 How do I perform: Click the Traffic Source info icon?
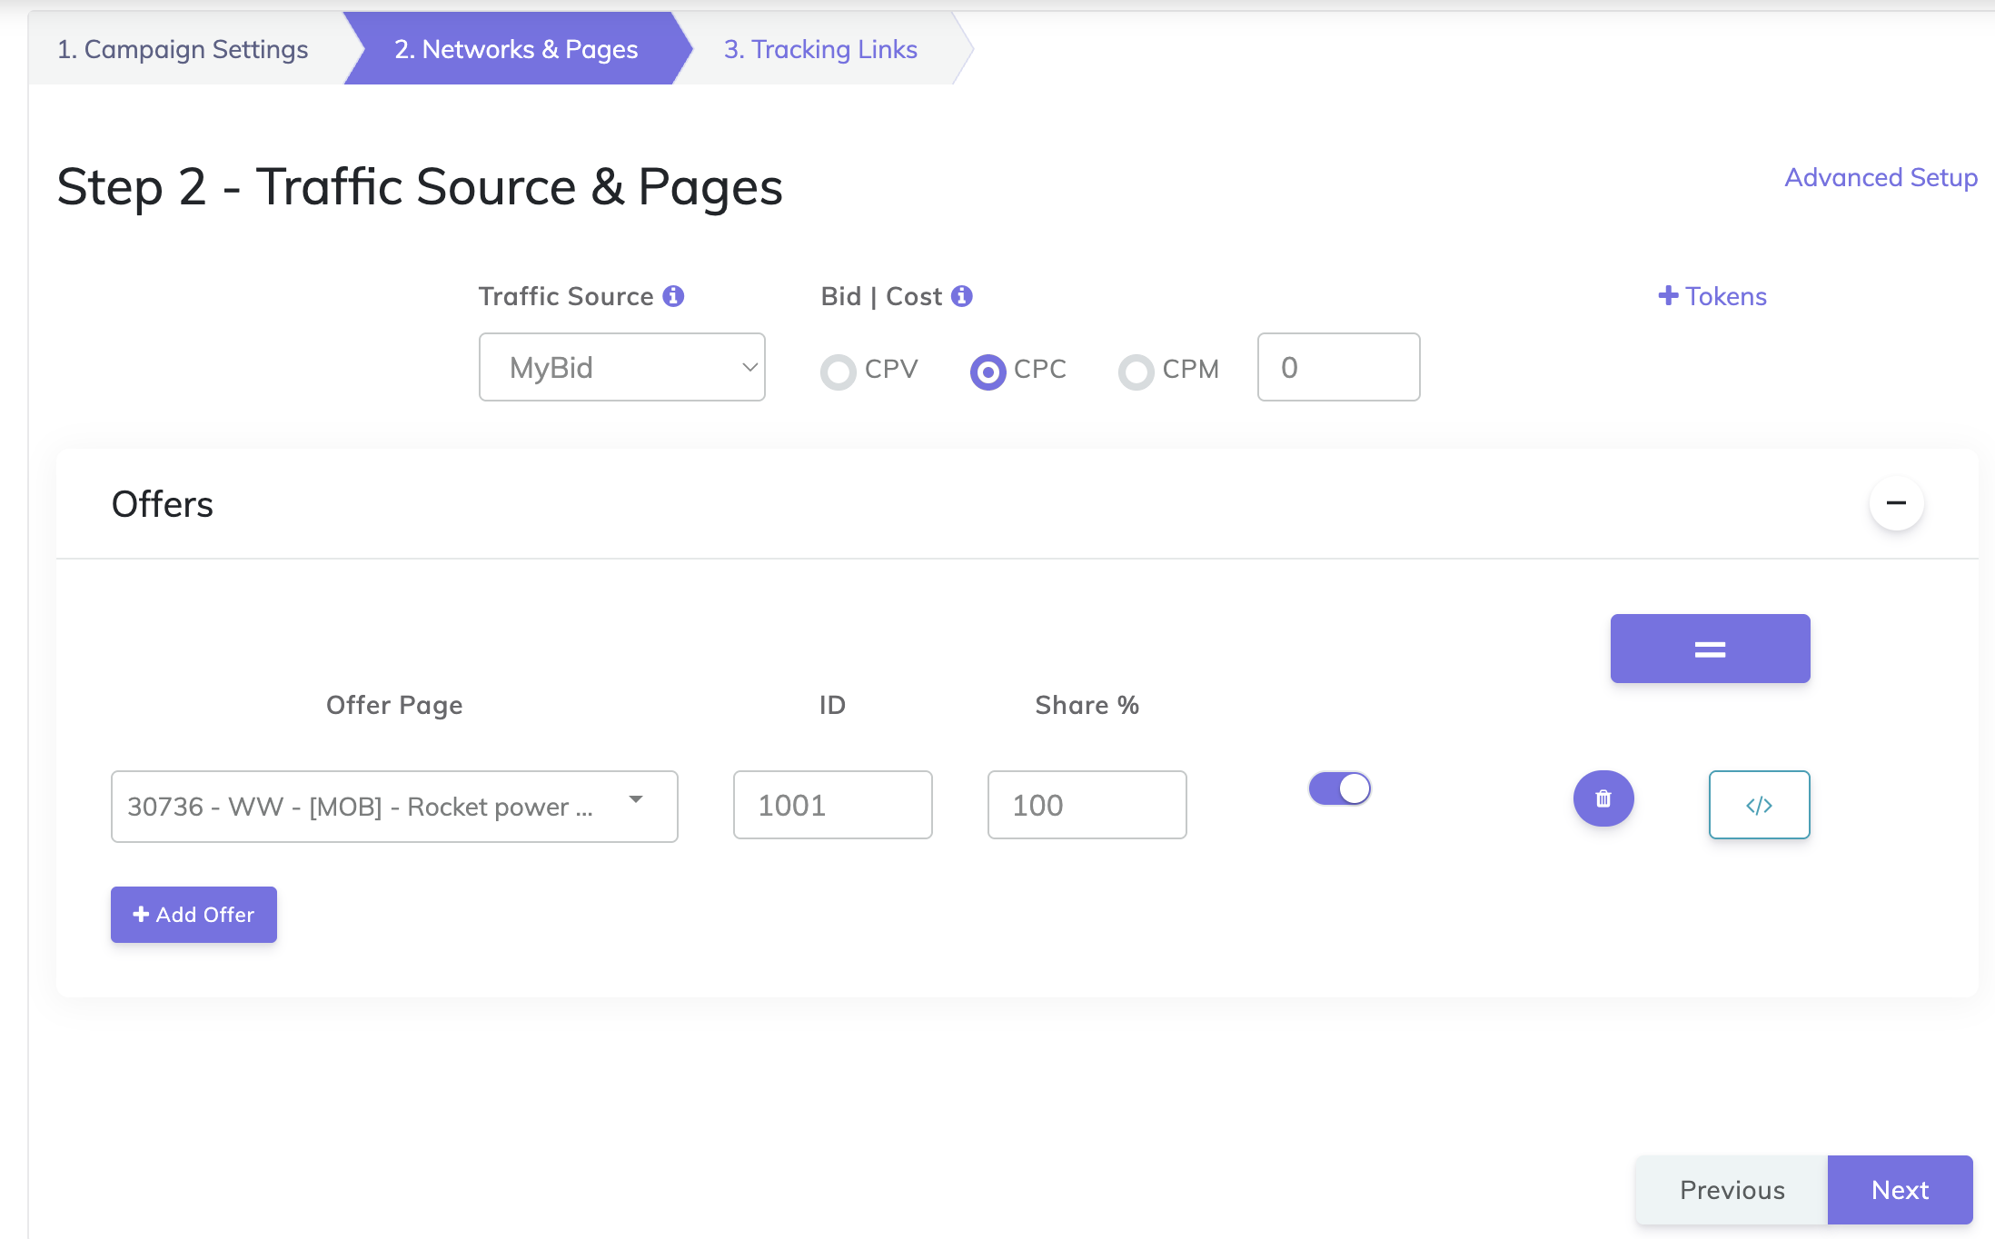click(673, 296)
